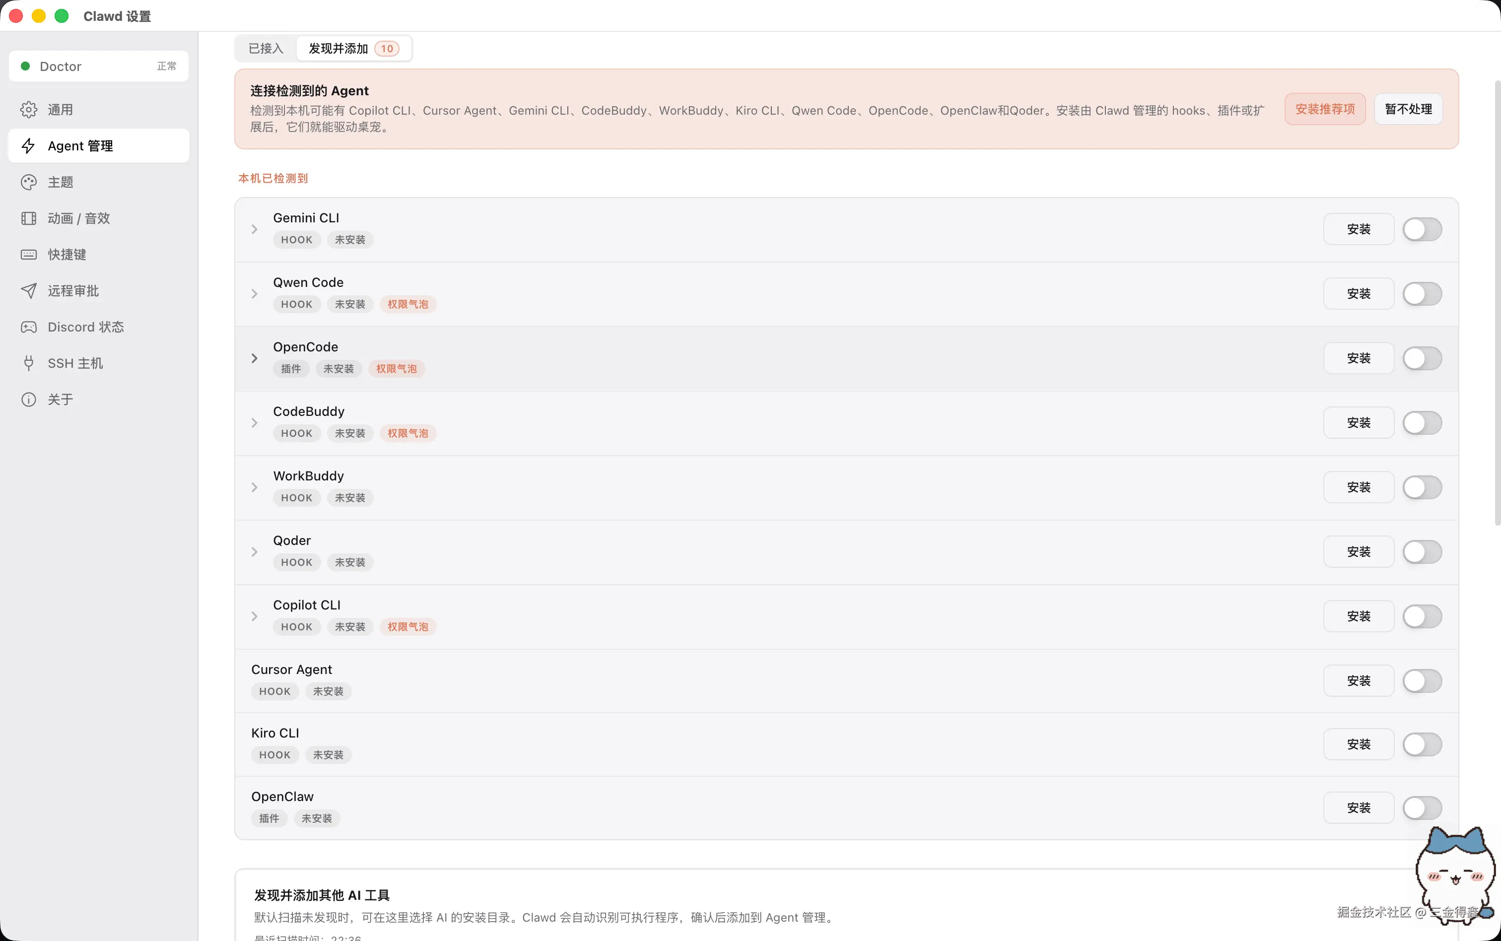Expand the OpenCode details chevron
1501x941 pixels.
pos(254,358)
